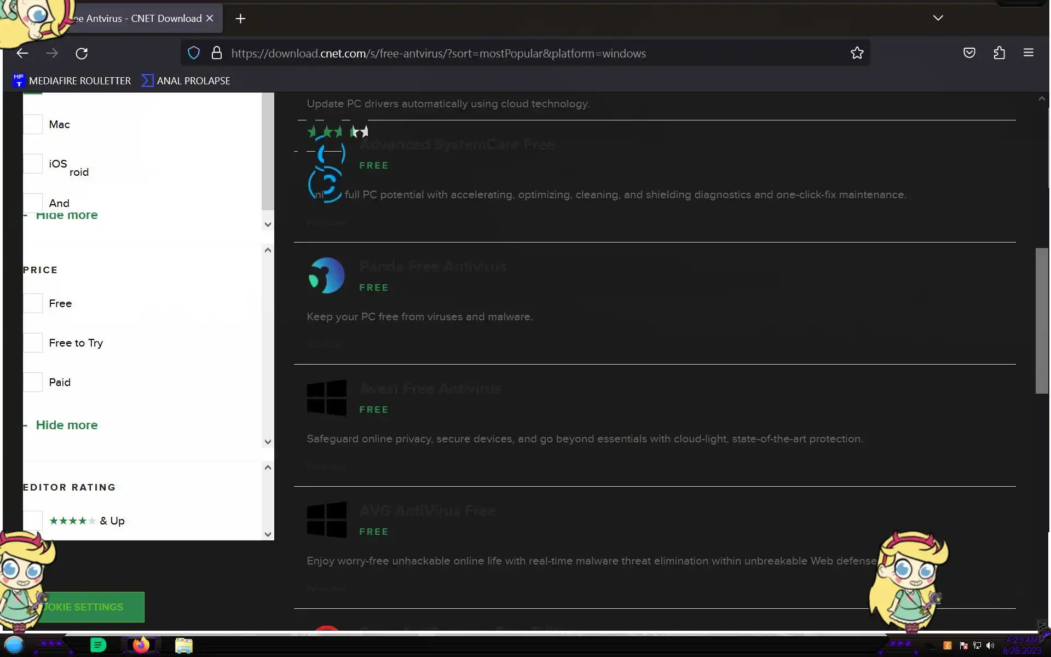The image size is (1051, 657).
Task: Open the Panda Free Antivirus icon
Action: [x=326, y=275]
